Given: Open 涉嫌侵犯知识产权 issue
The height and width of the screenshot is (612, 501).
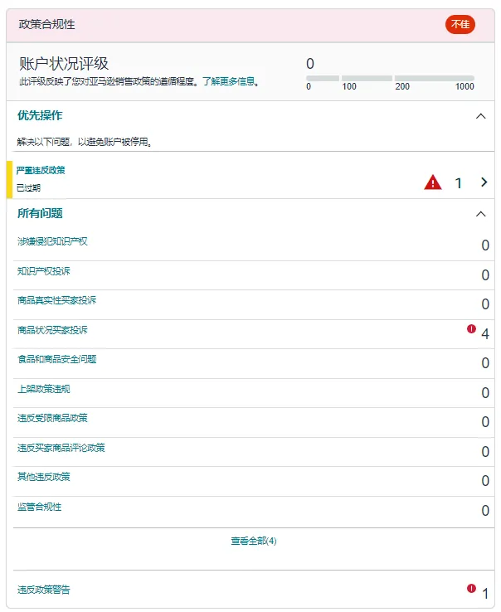Looking at the screenshot, I should click(x=52, y=241).
